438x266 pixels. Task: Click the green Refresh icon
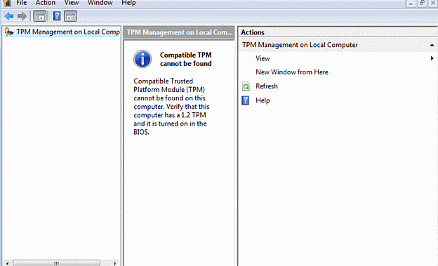246,86
